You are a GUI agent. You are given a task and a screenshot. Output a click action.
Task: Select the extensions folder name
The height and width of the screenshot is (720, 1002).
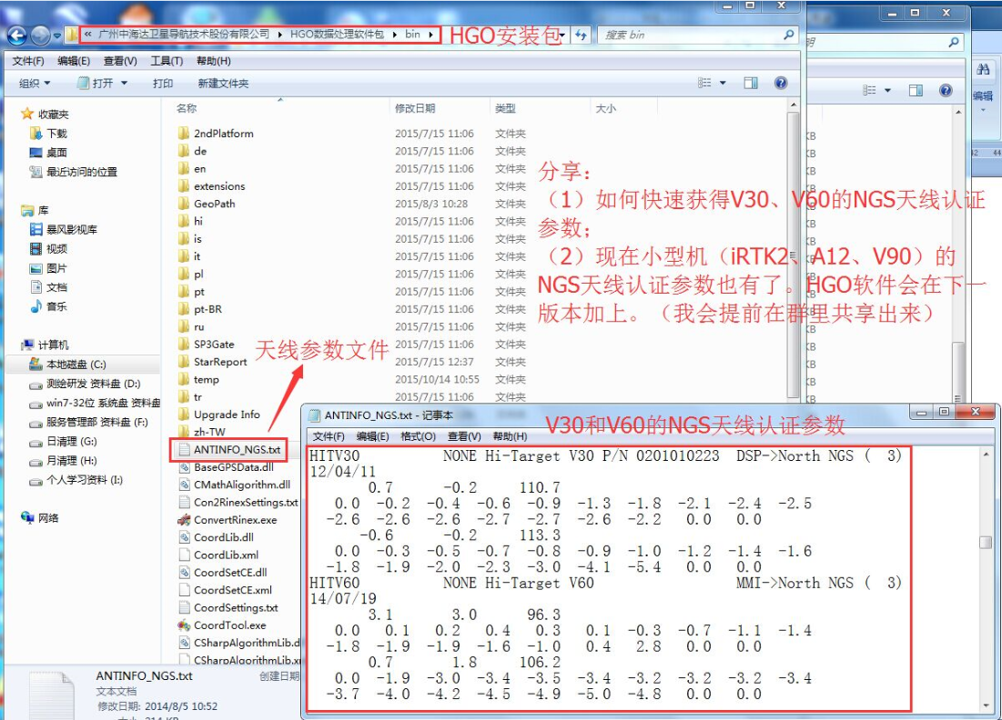(219, 185)
